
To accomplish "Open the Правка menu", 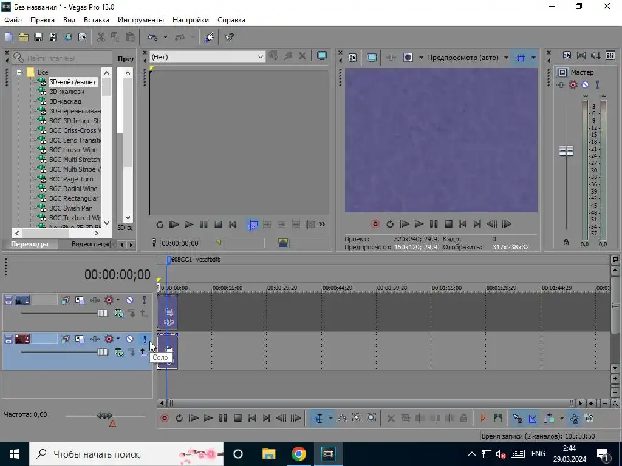I will coord(43,20).
